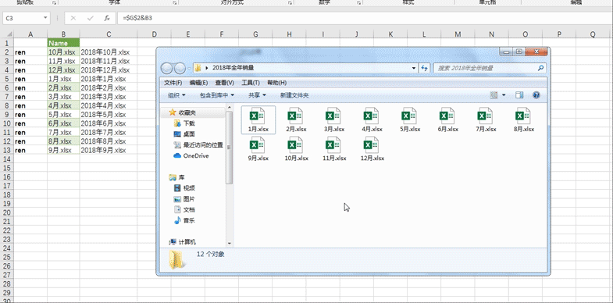Click the navigation pane vertical scrollbar
Image resolution: width=613 pixels, height=303 pixels.
coord(229,148)
